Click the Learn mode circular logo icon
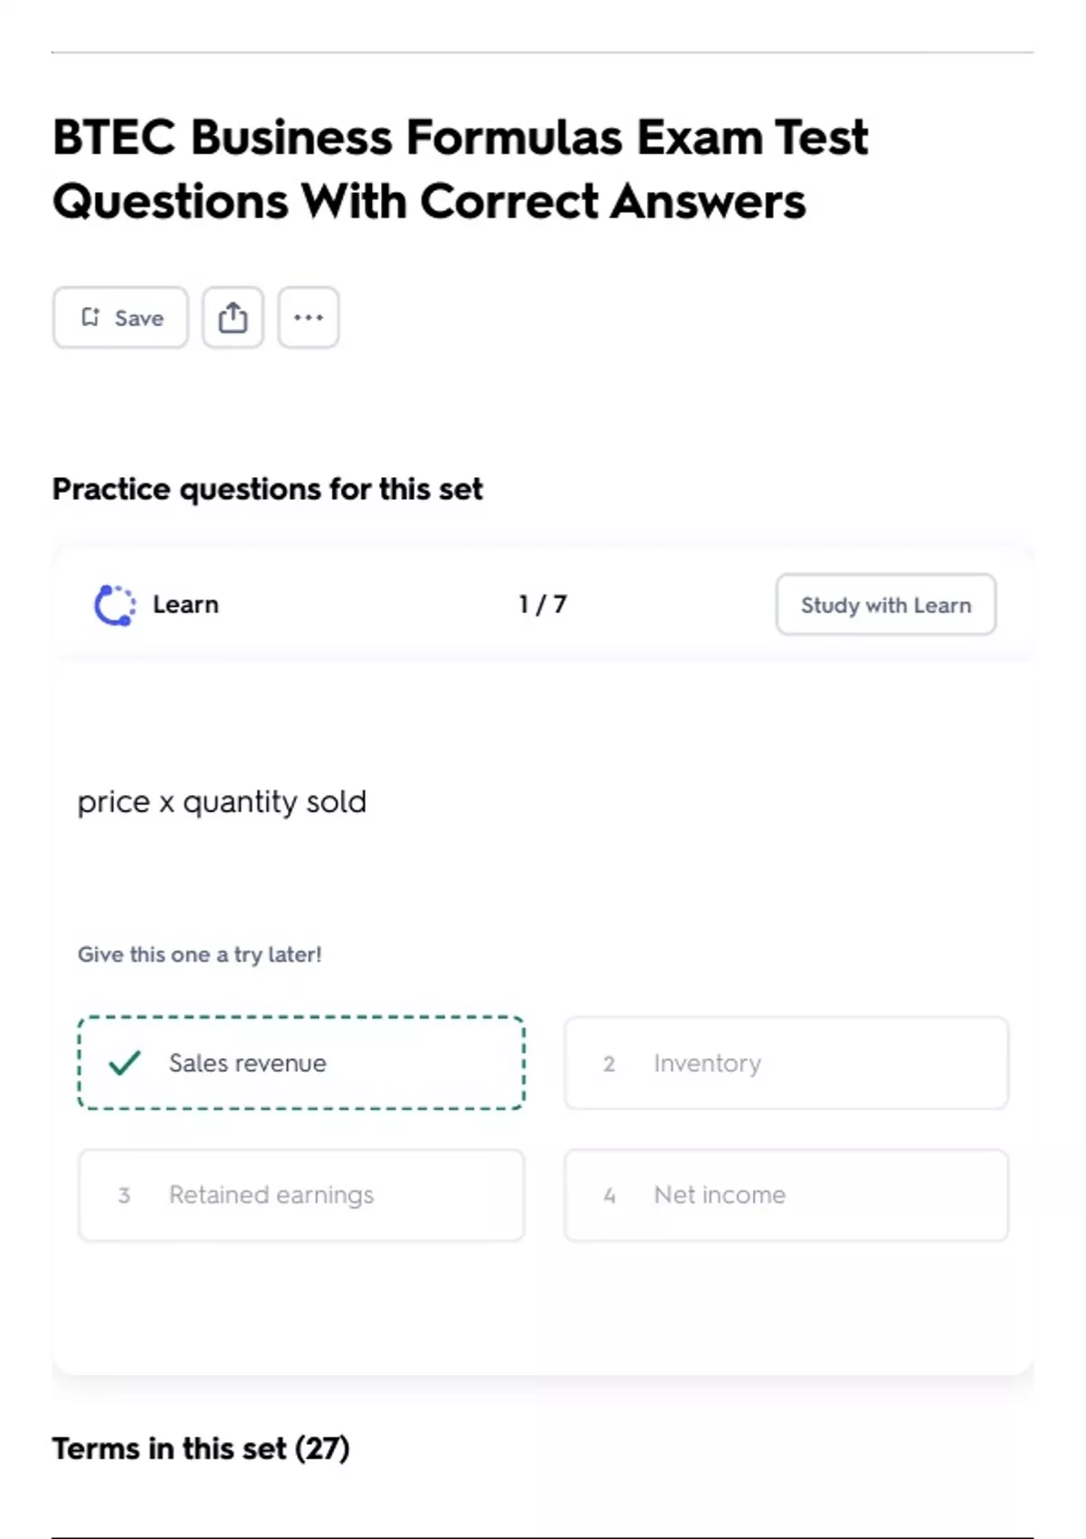Screen dimensions: 1086x1539 coord(115,605)
